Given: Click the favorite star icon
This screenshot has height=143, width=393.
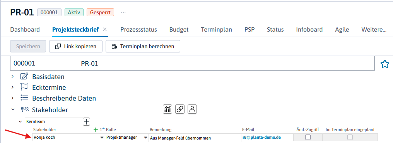Looking at the screenshot, I should (385, 64).
